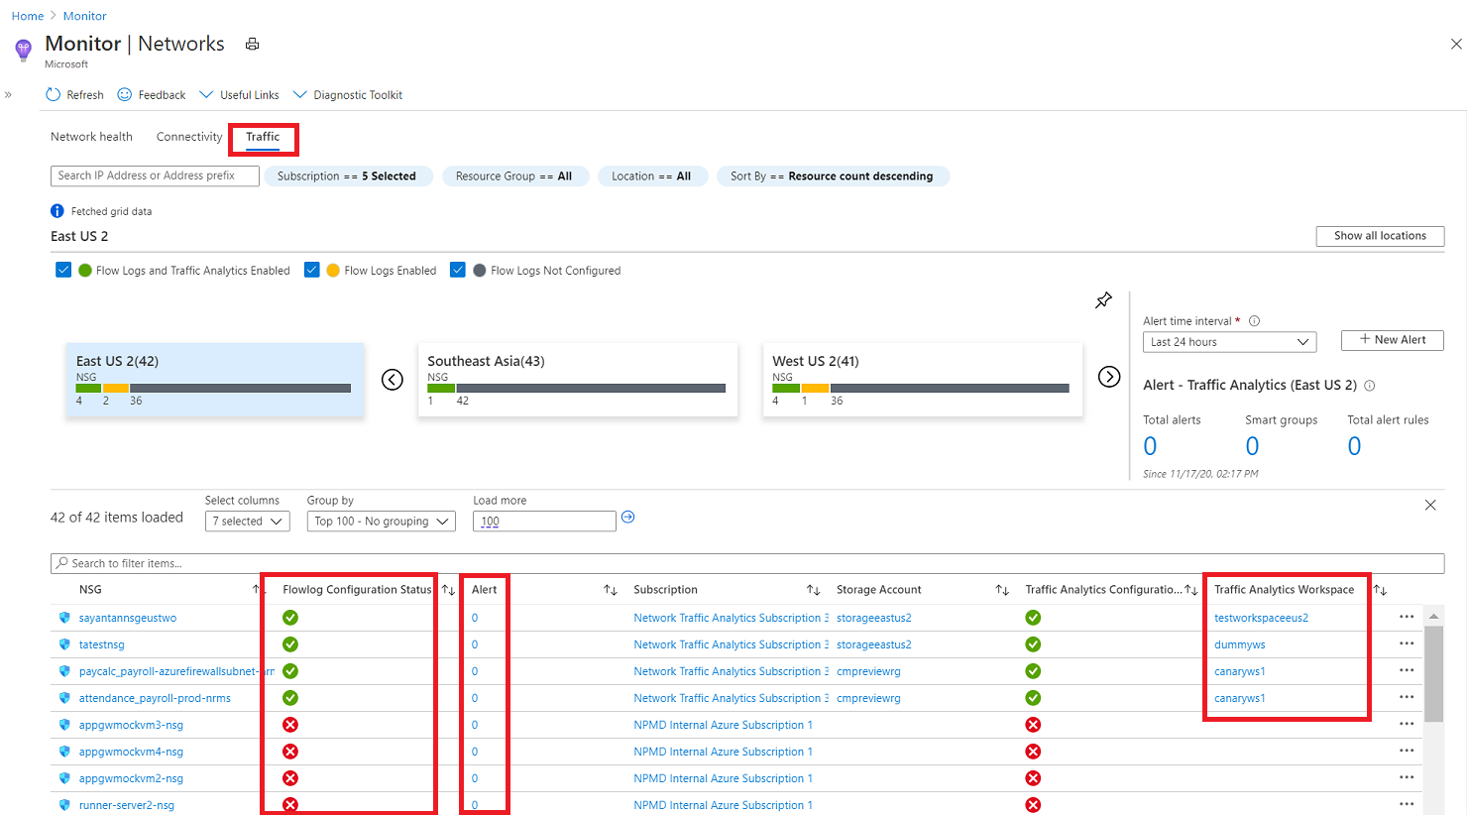Switch to Network health tab
Image resolution: width=1467 pixels, height=815 pixels.
pos(91,137)
